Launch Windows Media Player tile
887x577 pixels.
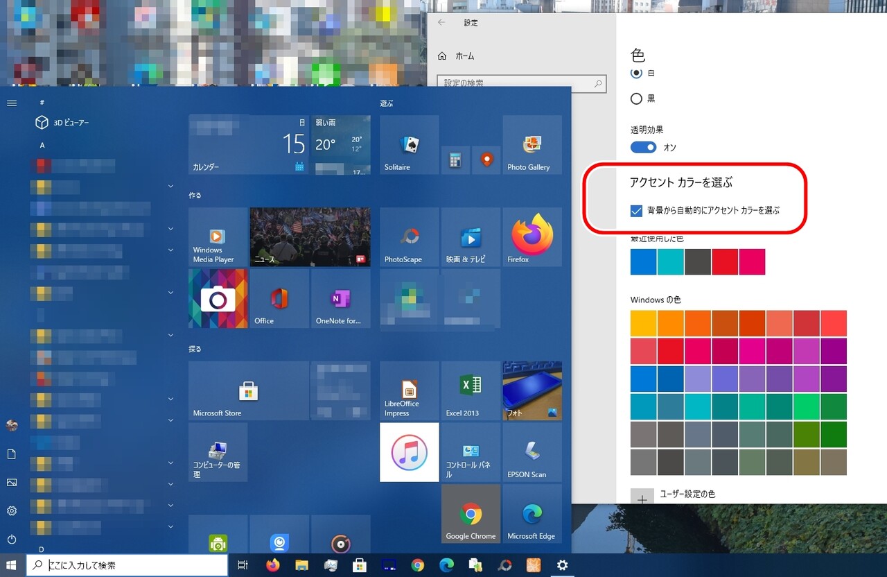(x=218, y=237)
